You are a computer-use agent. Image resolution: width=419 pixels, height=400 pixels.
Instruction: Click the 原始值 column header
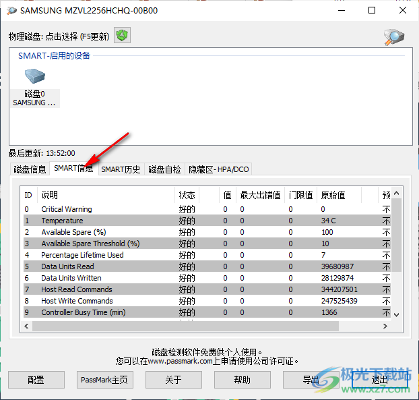(339, 195)
